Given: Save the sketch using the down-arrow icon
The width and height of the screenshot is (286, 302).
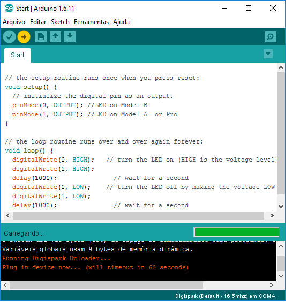Looking at the screenshot, I should 70,36.
